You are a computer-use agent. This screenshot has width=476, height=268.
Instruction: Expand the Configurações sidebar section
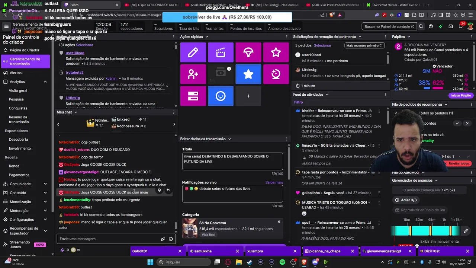(x=45, y=220)
